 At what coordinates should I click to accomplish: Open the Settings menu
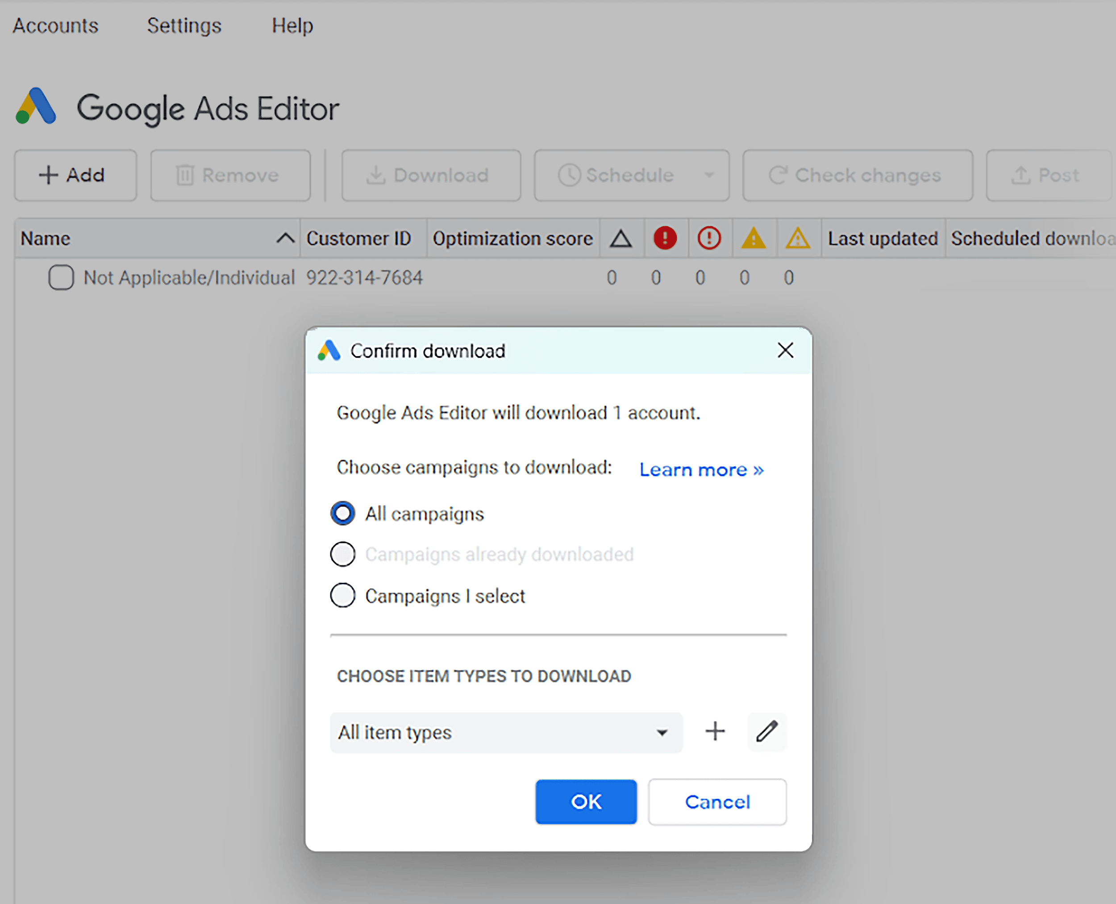(x=184, y=25)
